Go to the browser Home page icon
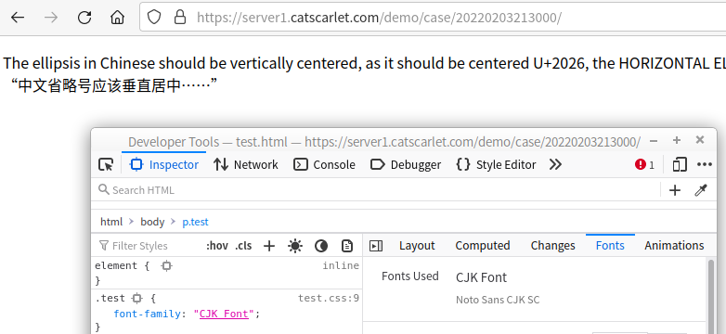Screen dimensions: 726x334 coord(118,18)
